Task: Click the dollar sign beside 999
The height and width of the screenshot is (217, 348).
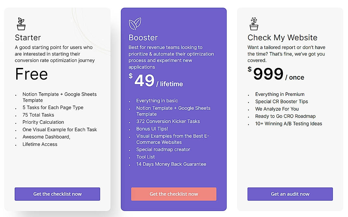Action: tap(250, 69)
